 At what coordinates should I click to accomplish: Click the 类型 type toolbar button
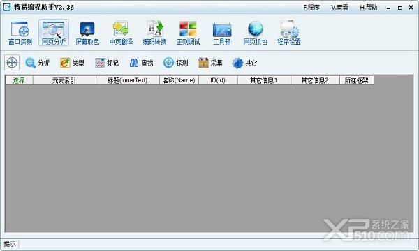click(72, 63)
